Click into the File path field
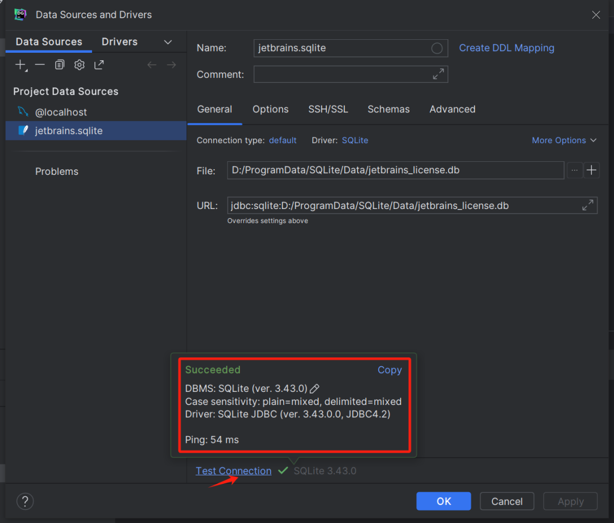This screenshot has width=614, height=523. click(396, 170)
